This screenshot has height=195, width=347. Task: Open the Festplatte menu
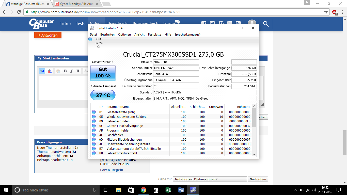(154, 35)
